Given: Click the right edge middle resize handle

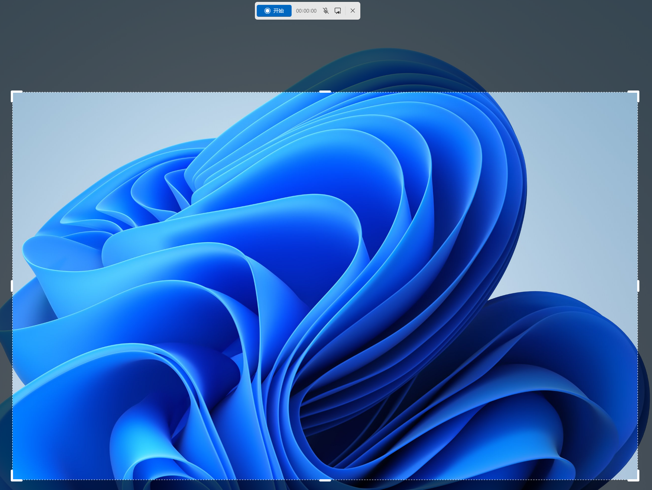Looking at the screenshot, I should tap(638, 286).
